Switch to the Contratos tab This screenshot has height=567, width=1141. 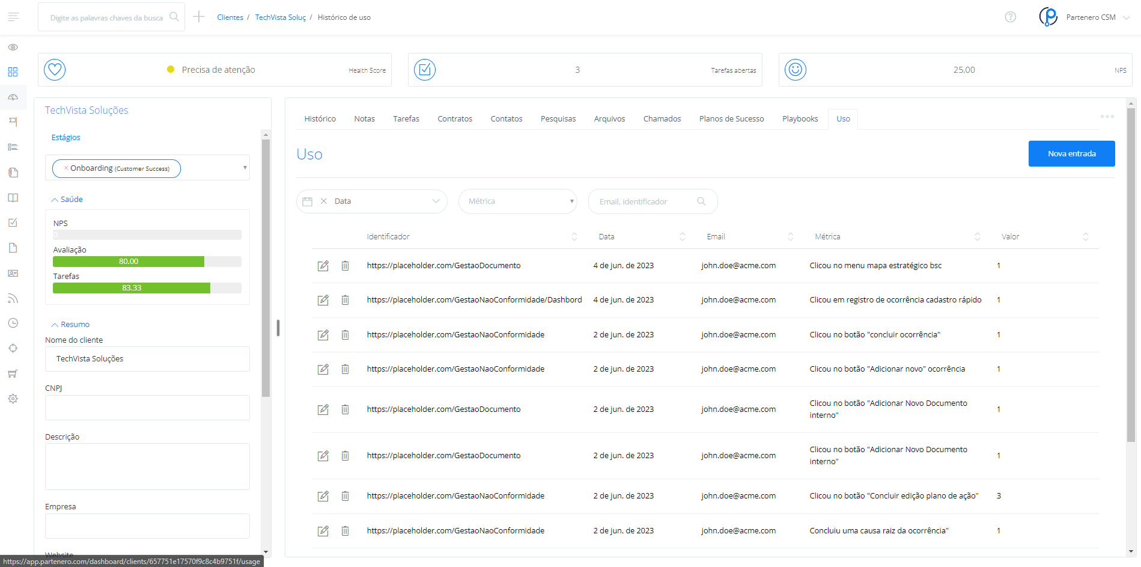coord(455,119)
